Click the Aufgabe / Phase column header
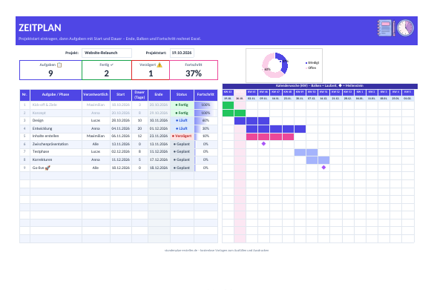The image size is (434, 307). tap(56, 95)
